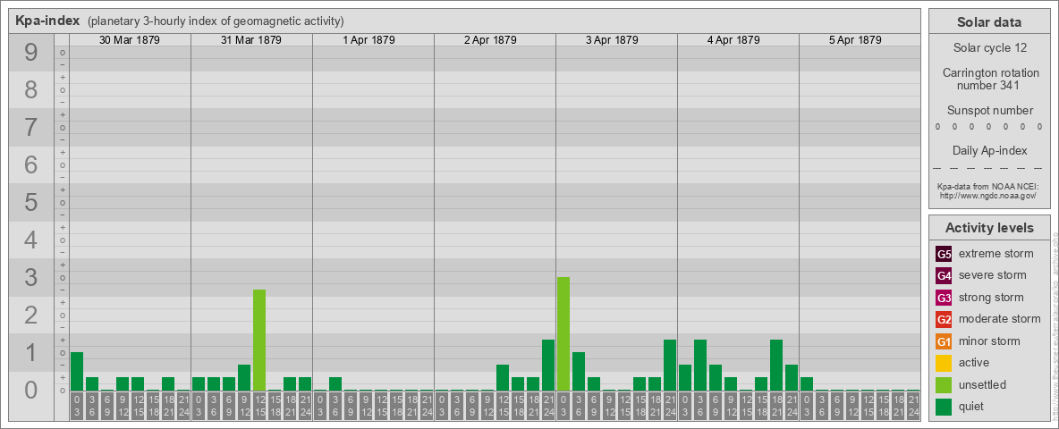Click the tallest bar on 3 Apr 1879

tap(563, 334)
